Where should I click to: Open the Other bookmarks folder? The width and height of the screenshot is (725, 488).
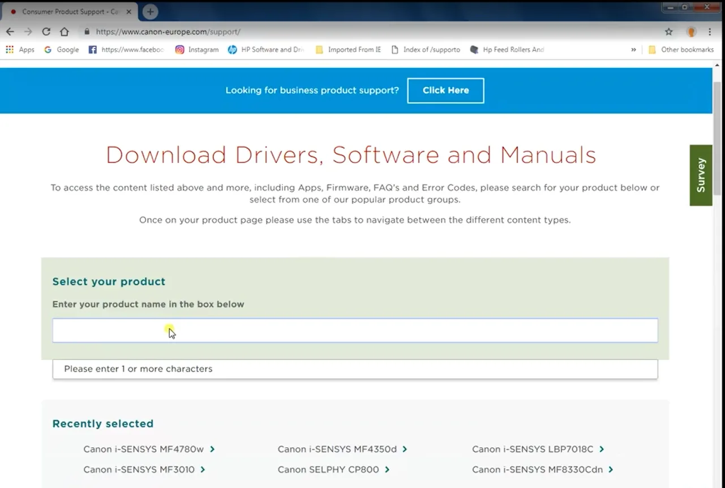[x=681, y=50]
